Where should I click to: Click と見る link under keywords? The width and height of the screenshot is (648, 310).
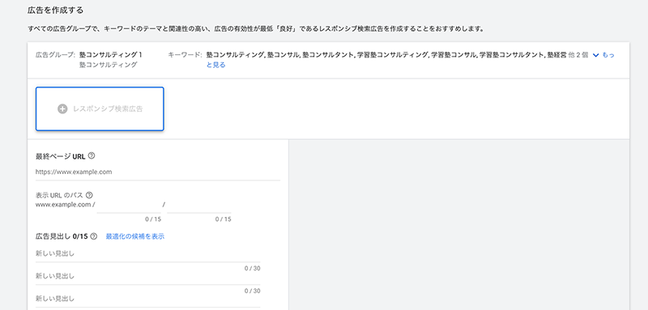(x=216, y=65)
